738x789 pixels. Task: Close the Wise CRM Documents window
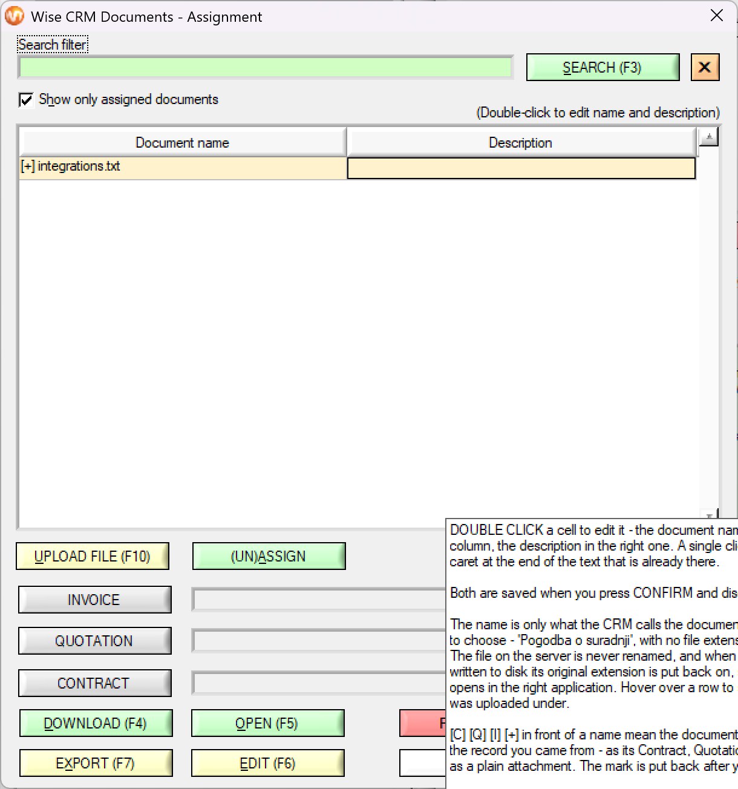click(717, 16)
